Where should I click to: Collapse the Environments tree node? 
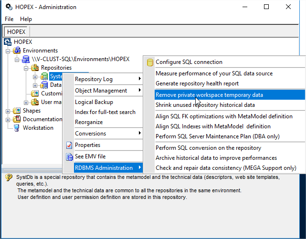click(x=8, y=51)
